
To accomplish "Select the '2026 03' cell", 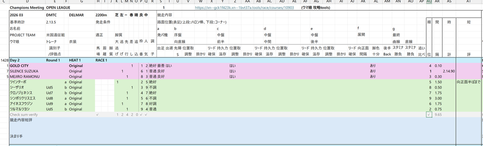I will tap(16, 15).
